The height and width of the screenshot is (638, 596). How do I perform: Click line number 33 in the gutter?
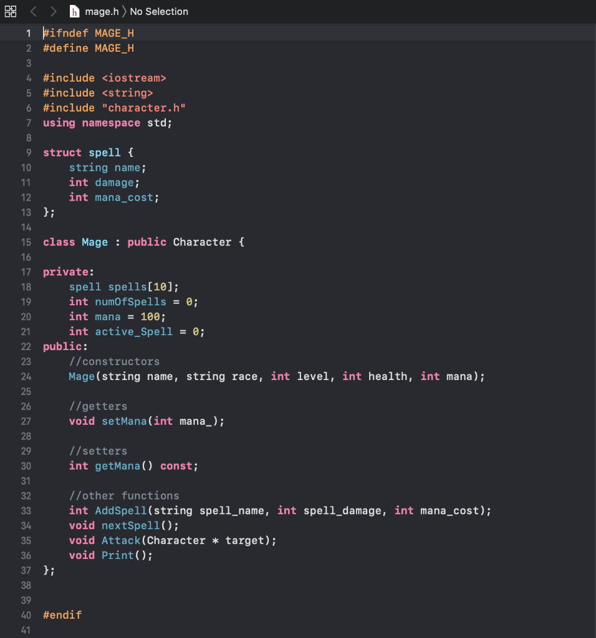pyautogui.click(x=26, y=510)
